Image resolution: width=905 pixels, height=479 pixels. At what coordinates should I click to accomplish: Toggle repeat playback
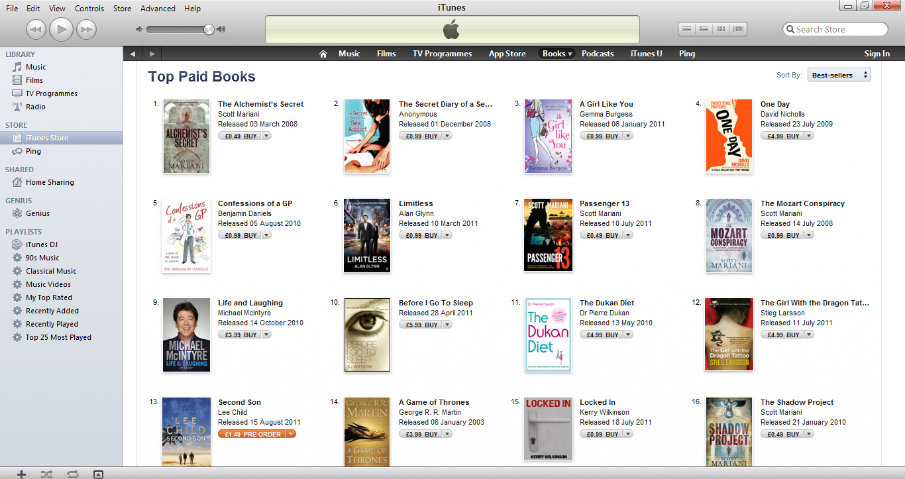(x=72, y=474)
